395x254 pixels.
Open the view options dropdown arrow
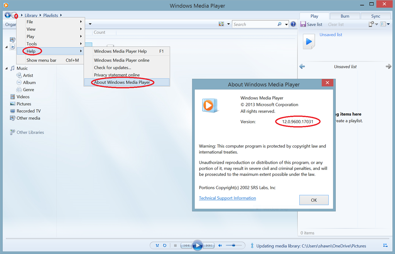click(228, 24)
